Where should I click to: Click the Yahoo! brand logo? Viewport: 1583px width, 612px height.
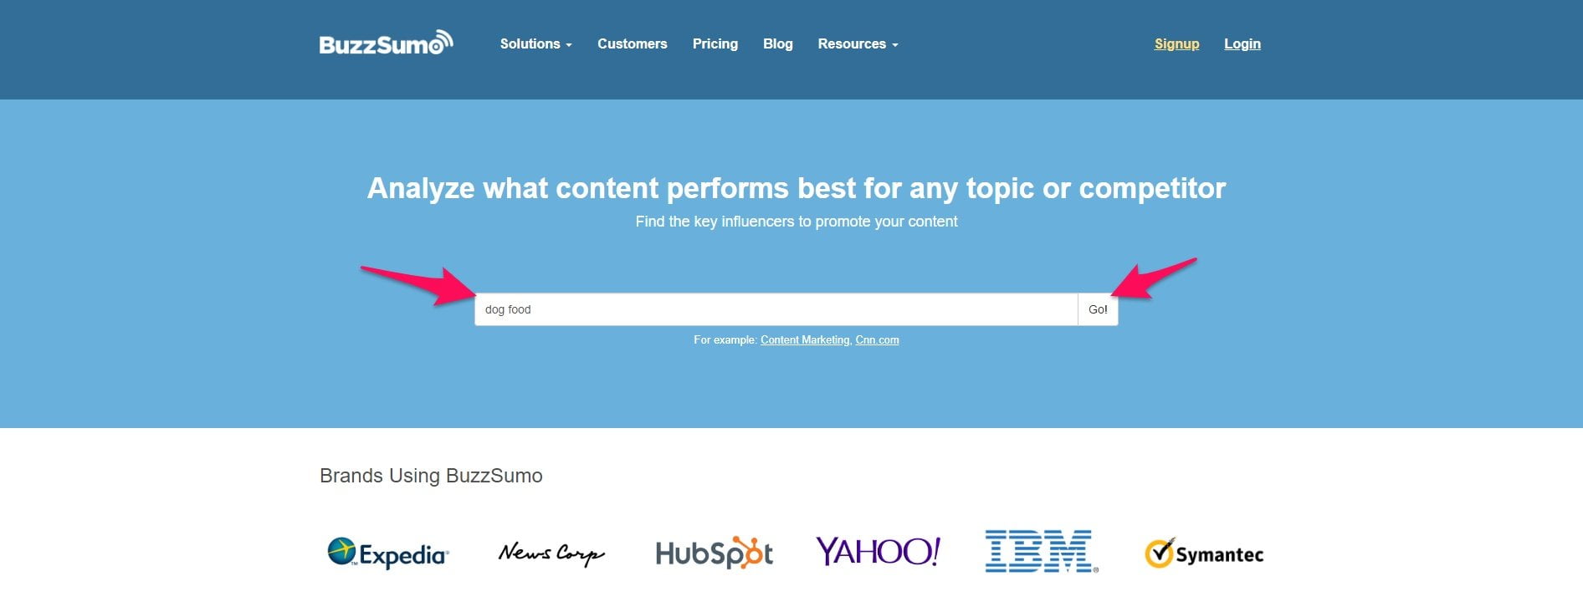pyautogui.click(x=878, y=551)
